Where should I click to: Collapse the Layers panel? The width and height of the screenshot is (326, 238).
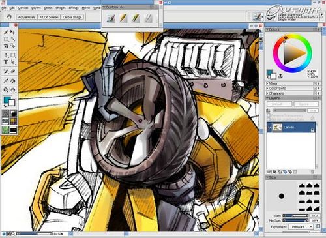267,98
